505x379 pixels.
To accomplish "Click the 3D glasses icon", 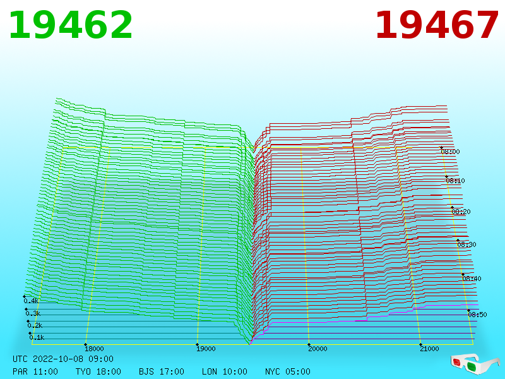I will 474,364.
